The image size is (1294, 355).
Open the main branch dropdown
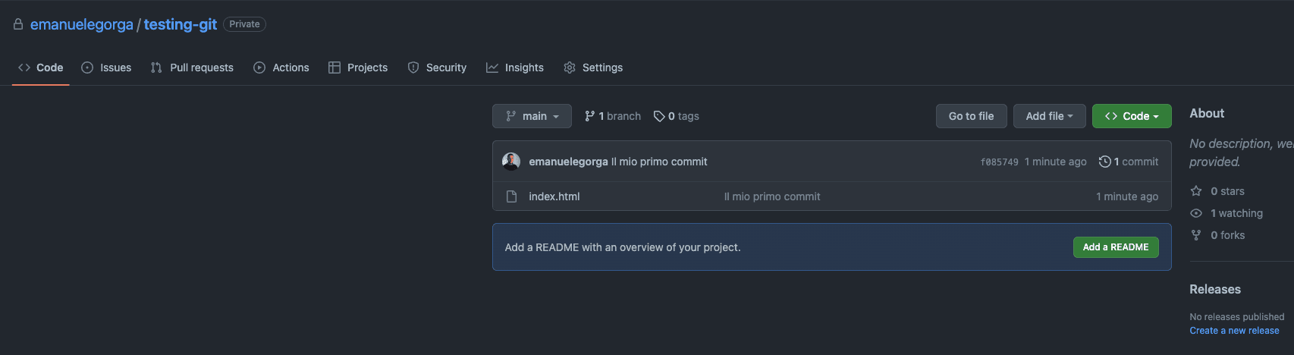pyautogui.click(x=532, y=116)
